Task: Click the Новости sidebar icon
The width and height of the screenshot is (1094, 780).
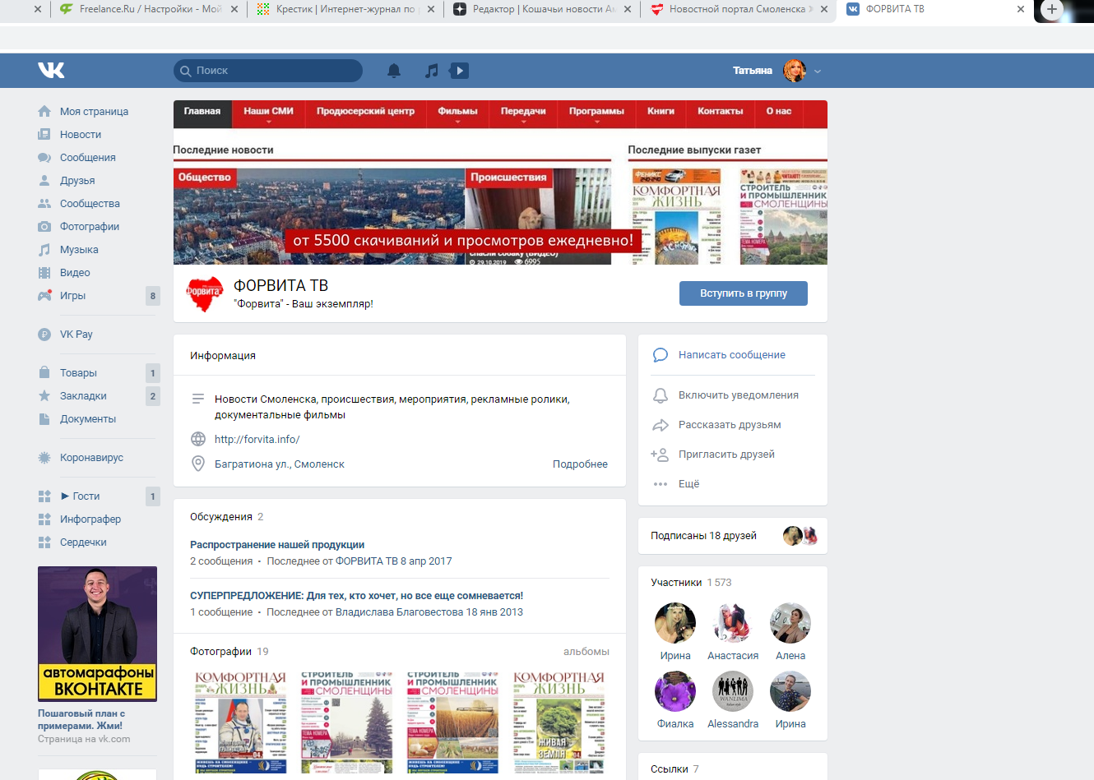Action: (x=44, y=134)
